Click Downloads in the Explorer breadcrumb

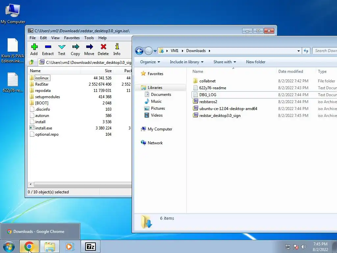click(196, 50)
